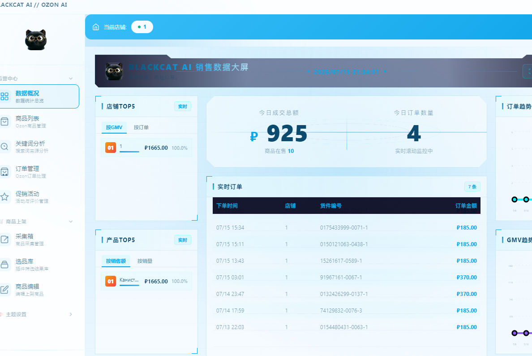Viewport: 532px width, 356px height.
Task: Click the 订单金额 column header
Action: point(466,205)
